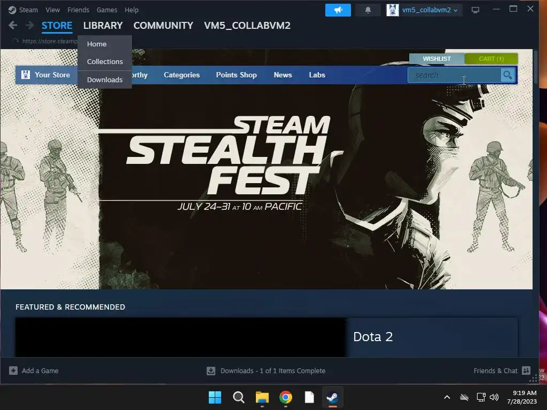Open the View menu
This screenshot has width=547, height=410.
[x=52, y=10]
